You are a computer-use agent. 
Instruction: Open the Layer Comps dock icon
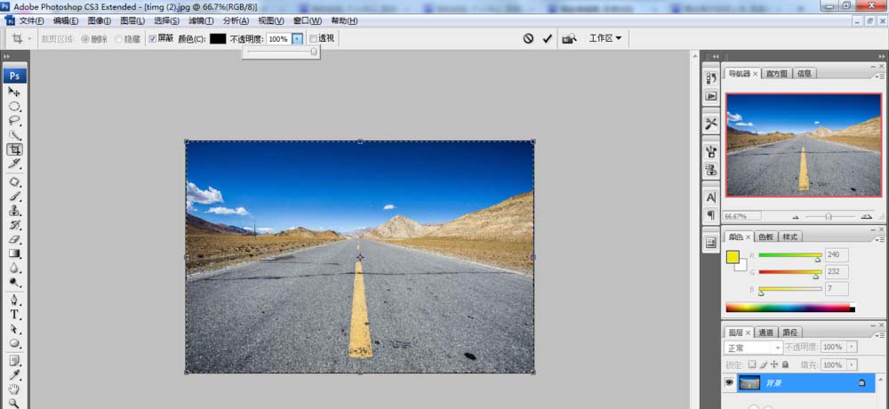(711, 243)
